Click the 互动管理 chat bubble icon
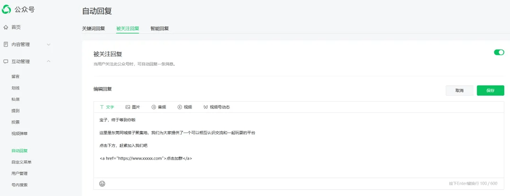Screen dimensions: 510x196 pyautogui.click(x=6, y=62)
